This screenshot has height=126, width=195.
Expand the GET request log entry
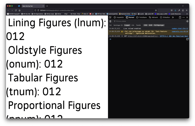point(122,36)
